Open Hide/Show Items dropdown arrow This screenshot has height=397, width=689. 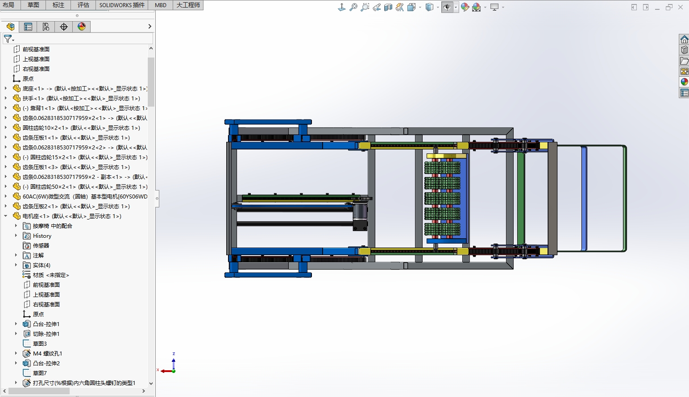tap(456, 7)
